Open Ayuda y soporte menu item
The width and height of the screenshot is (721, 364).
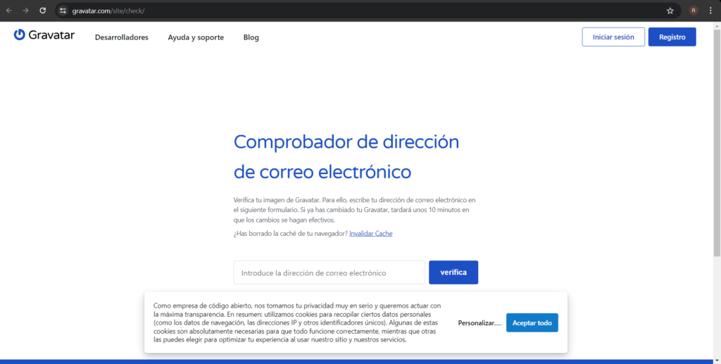pos(196,37)
